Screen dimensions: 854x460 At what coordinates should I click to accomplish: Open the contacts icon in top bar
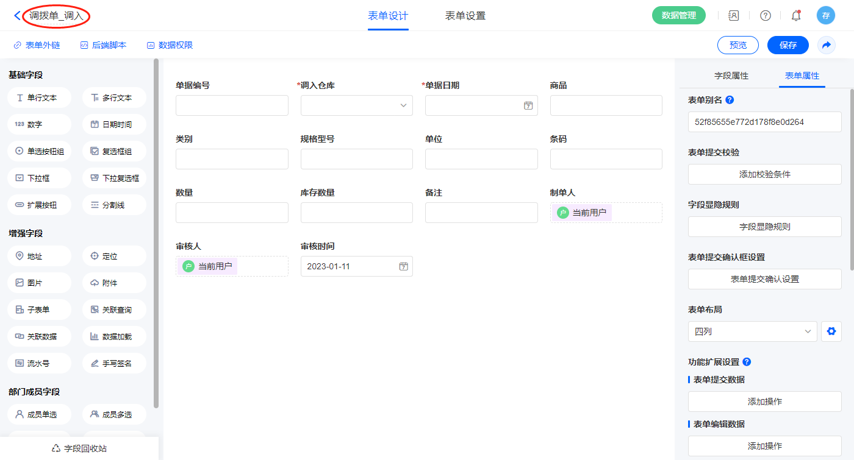[x=734, y=16]
